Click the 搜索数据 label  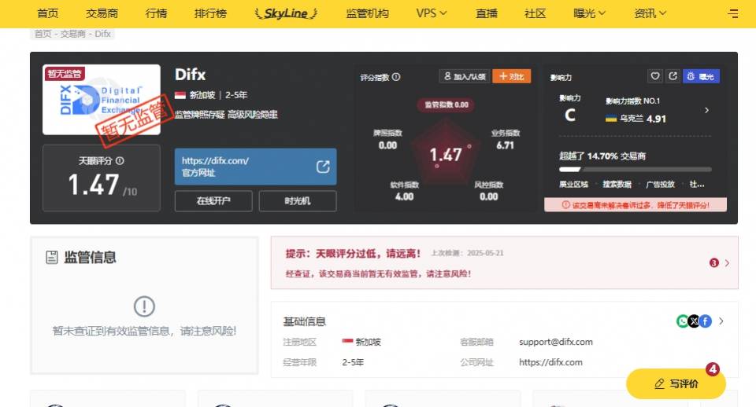point(617,185)
